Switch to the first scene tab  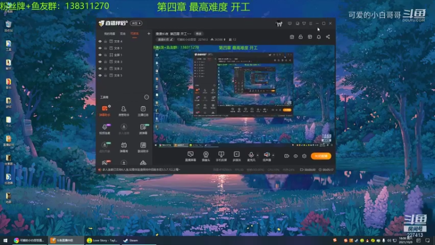pos(110,34)
